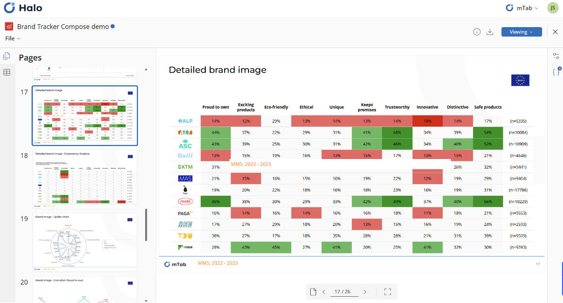
Task: Click the Halo logo icon
Action: tap(9, 8)
